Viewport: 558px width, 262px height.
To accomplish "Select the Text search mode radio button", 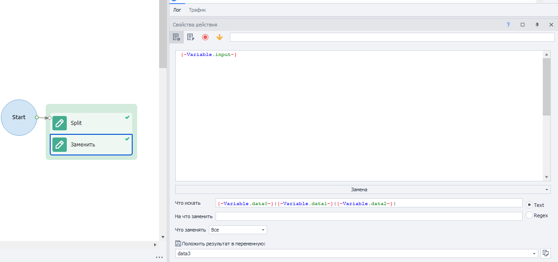I will click(529, 205).
